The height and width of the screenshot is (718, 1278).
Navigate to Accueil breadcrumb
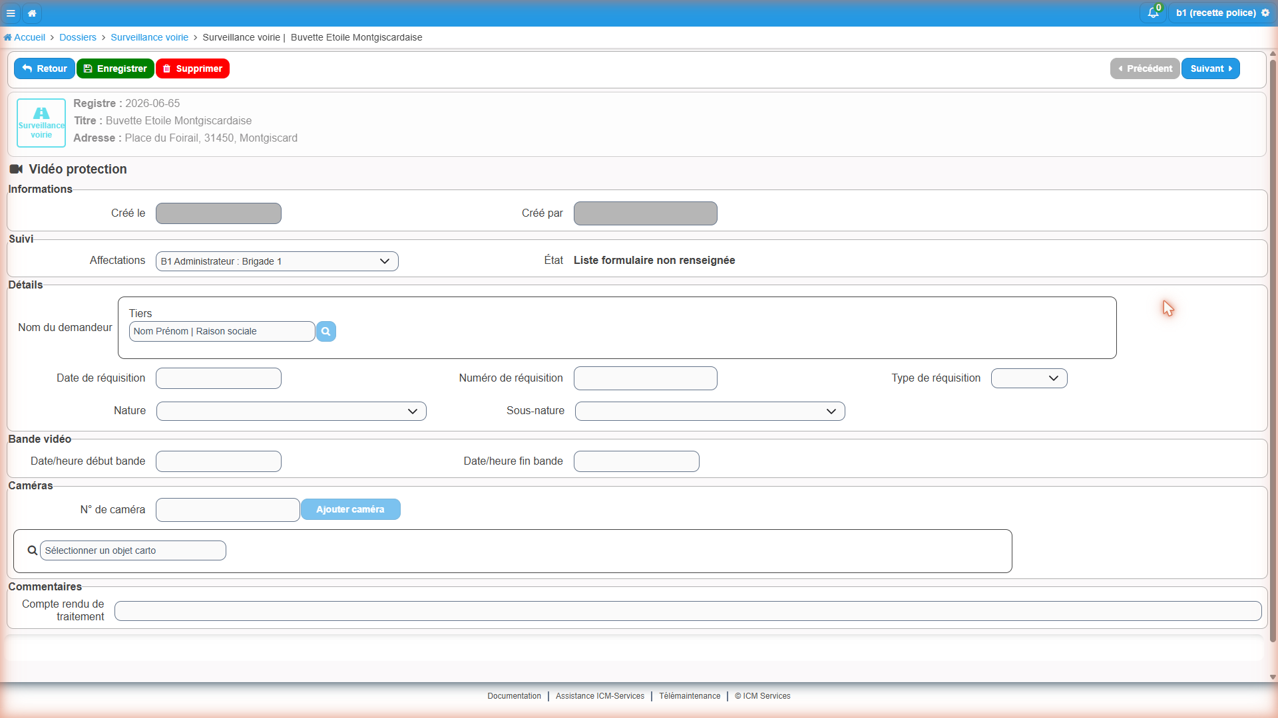(25, 37)
